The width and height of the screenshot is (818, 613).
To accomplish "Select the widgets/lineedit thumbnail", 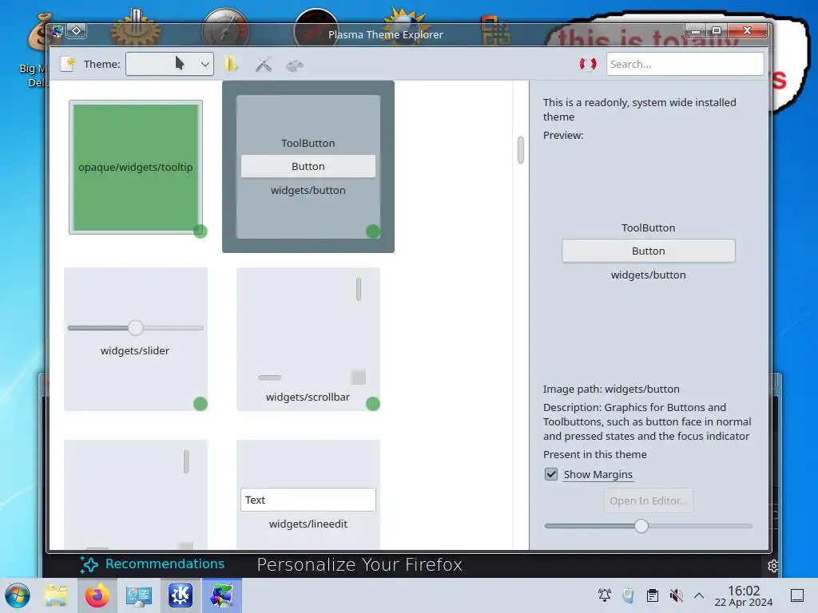I will click(308, 494).
